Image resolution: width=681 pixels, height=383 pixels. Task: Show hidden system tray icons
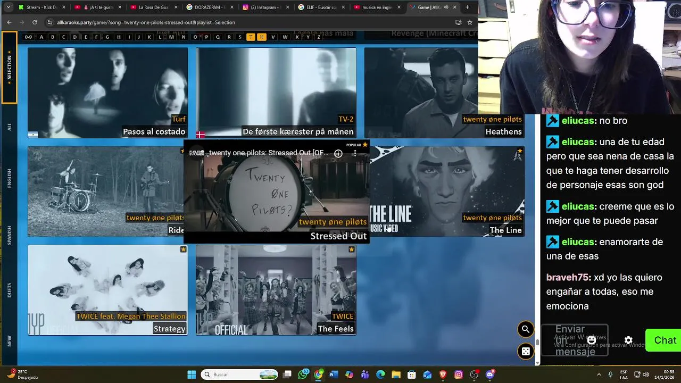click(x=599, y=374)
